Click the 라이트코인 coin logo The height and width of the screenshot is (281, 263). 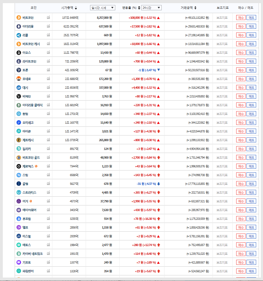[x=19, y=62]
